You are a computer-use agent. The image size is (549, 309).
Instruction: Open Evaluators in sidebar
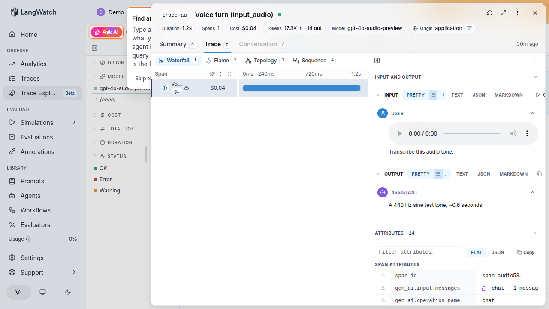click(x=43, y=225)
